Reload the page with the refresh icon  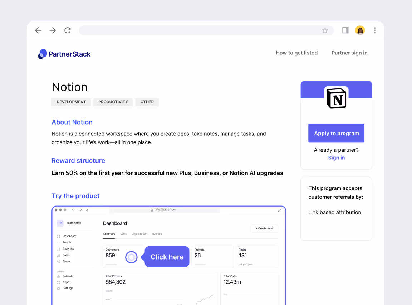click(x=68, y=30)
